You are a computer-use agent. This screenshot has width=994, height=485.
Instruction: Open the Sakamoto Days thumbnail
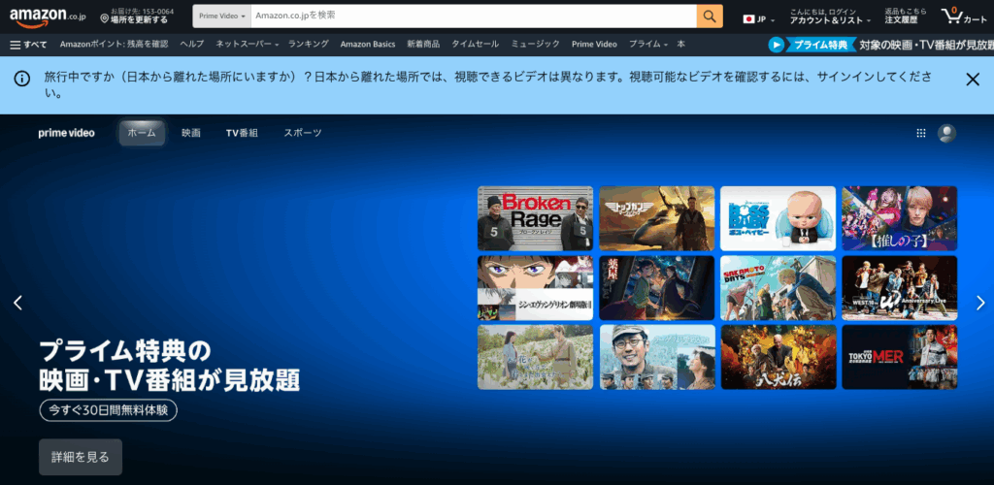tap(778, 288)
